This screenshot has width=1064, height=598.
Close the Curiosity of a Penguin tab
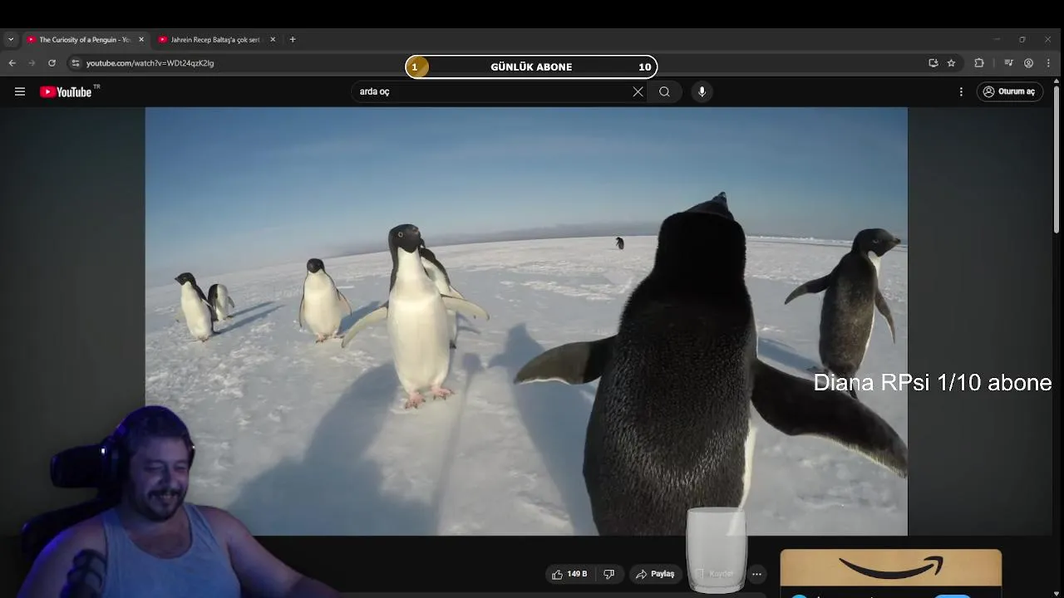point(141,39)
